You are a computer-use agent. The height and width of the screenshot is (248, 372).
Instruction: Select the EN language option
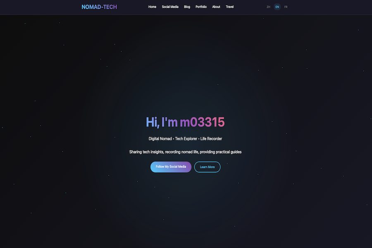tap(277, 7)
